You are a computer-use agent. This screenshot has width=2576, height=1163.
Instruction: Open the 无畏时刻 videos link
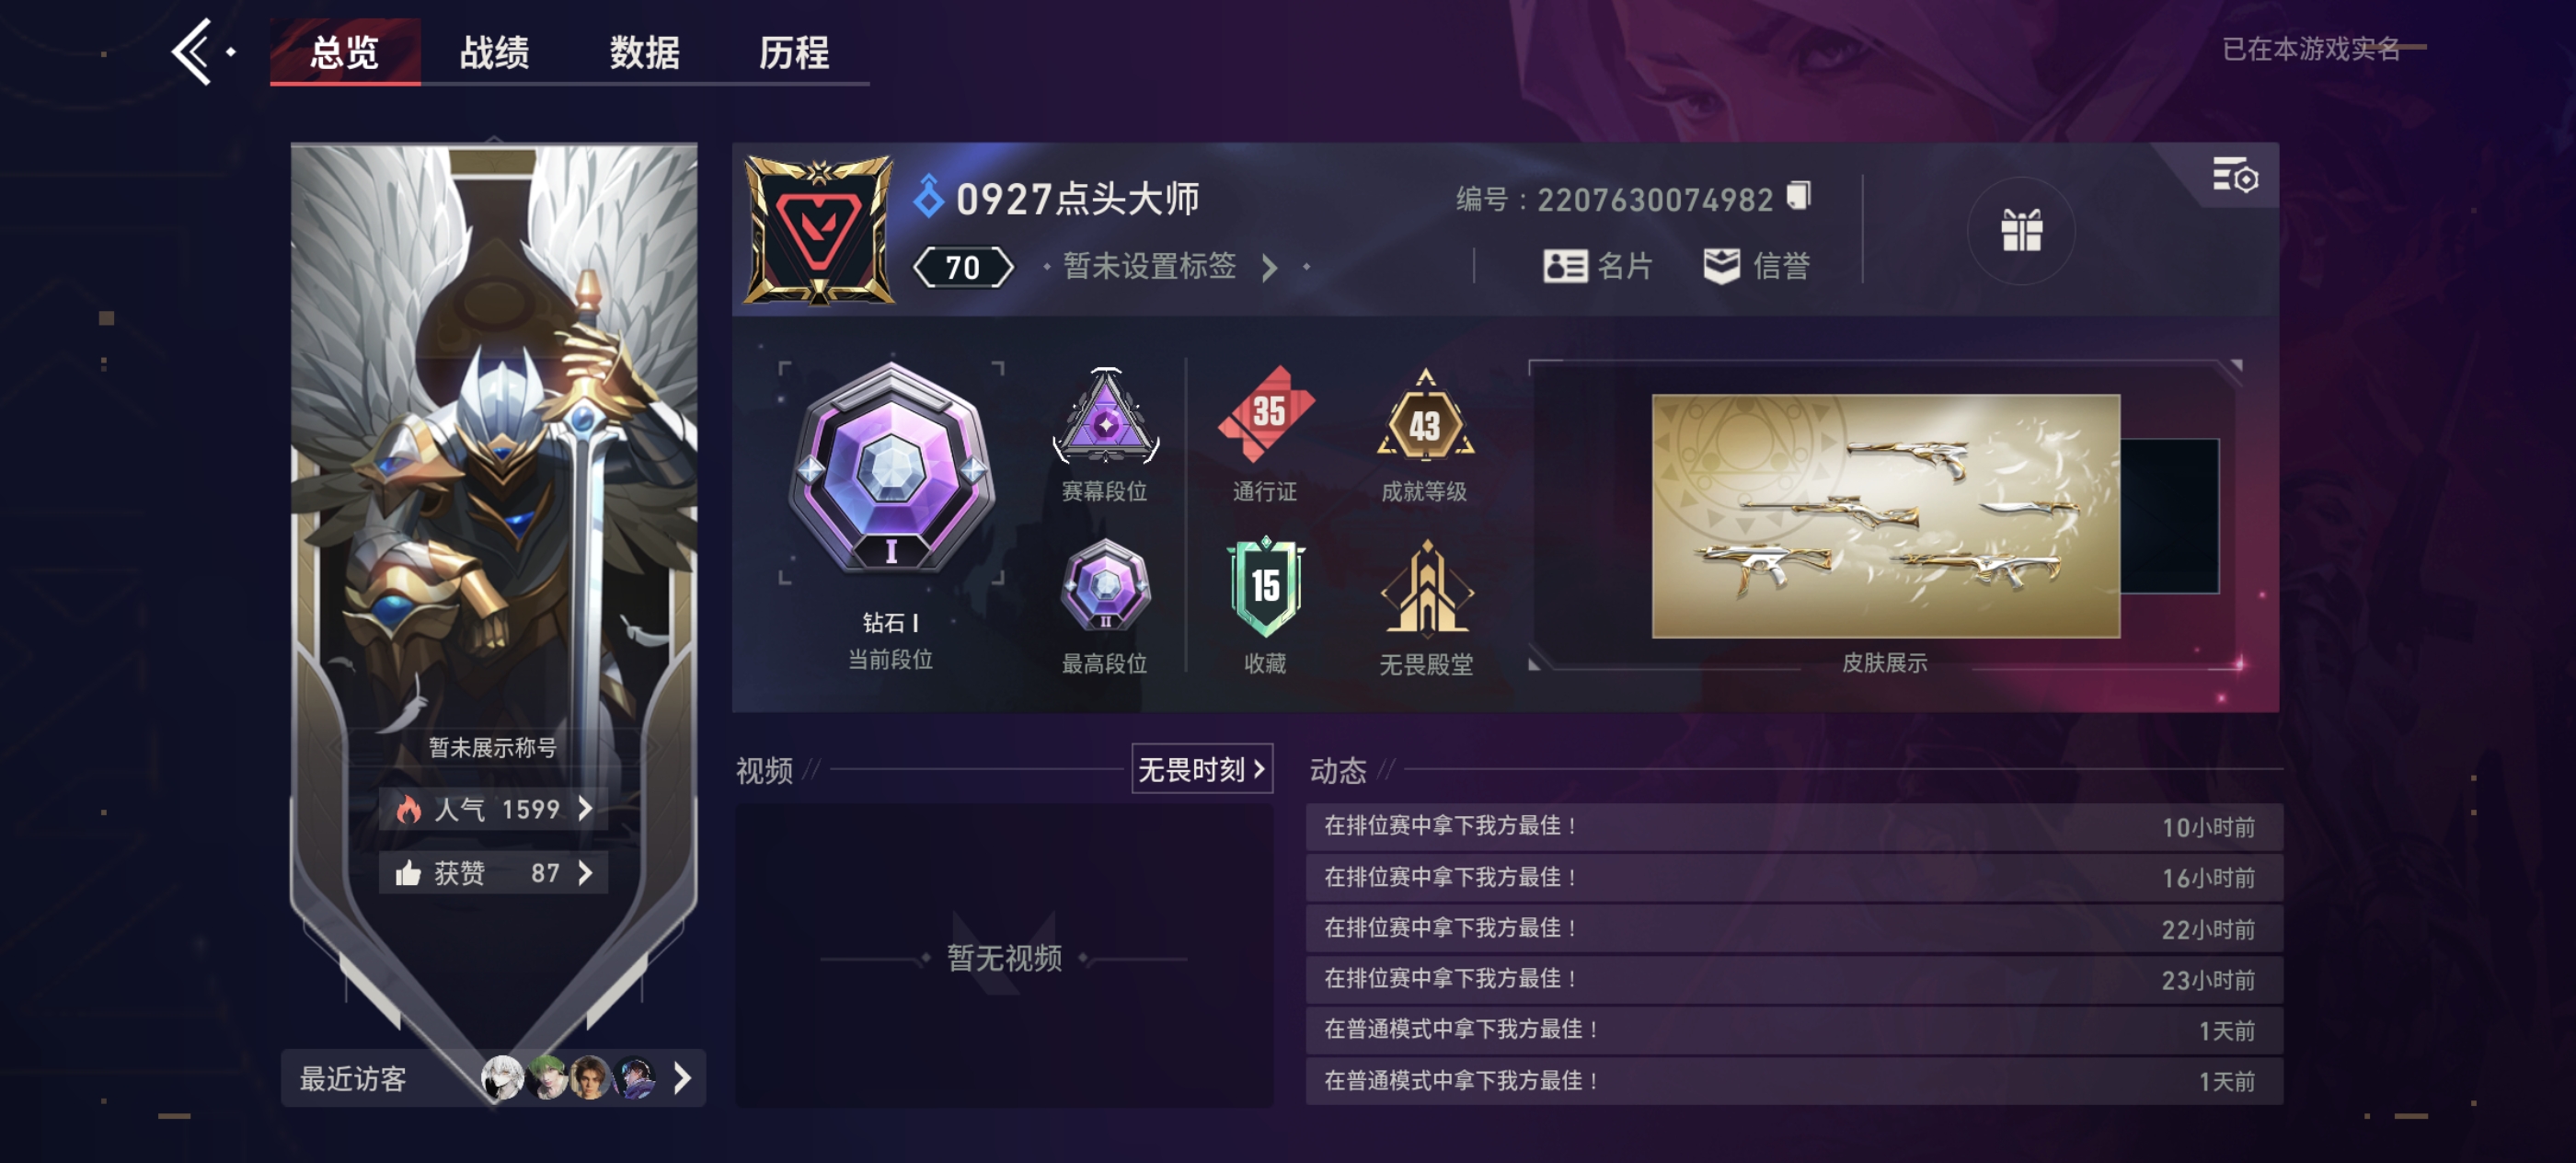click(1201, 769)
